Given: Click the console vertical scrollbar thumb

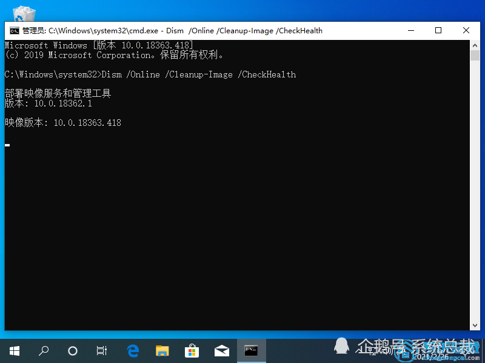Looking at the screenshot, I should click(x=475, y=56).
